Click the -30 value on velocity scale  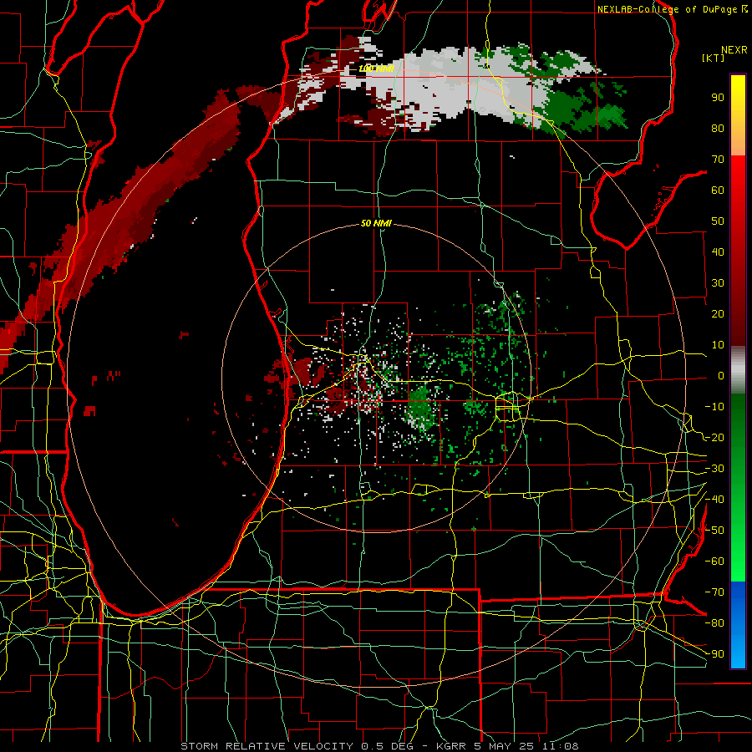[x=714, y=469]
